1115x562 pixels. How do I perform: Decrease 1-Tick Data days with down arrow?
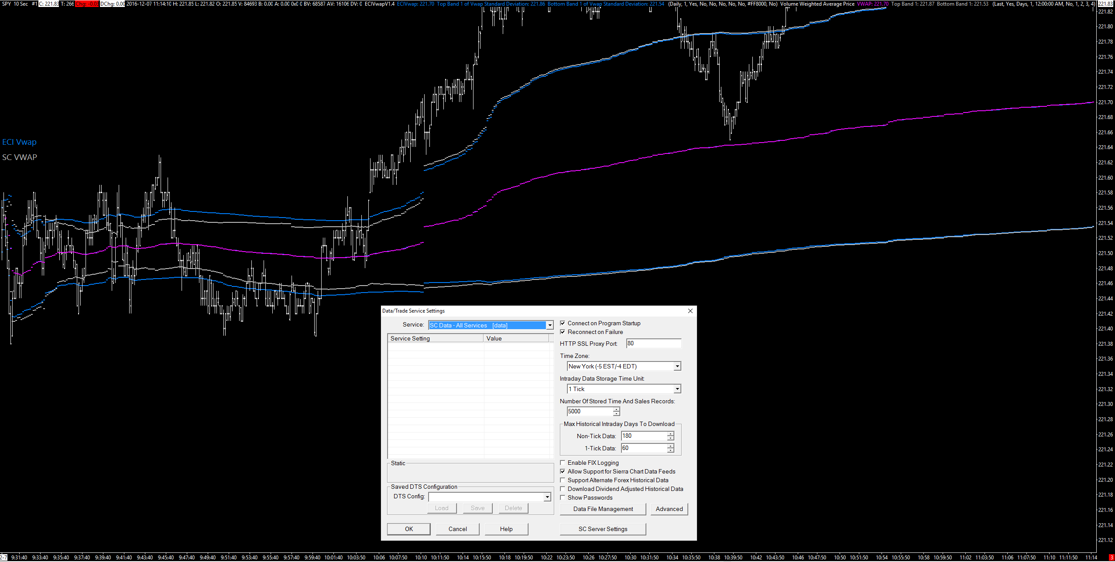(x=670, y=450)
